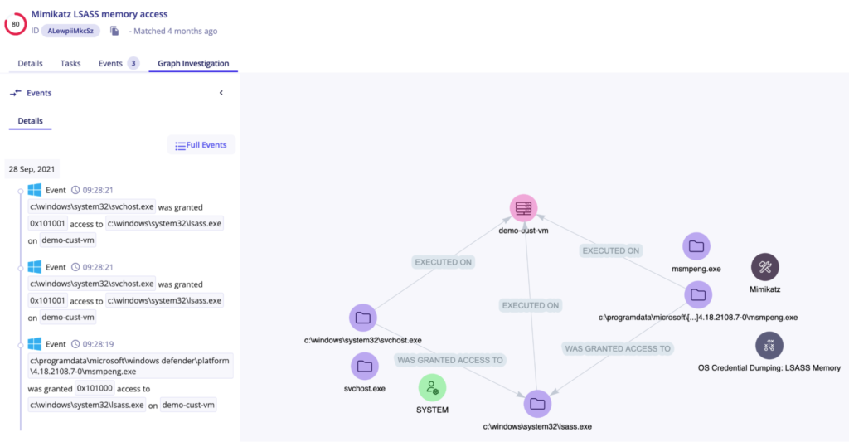Select the Mimikatz tool node
This screenshot has height=442, width=849.
[764, 267]
